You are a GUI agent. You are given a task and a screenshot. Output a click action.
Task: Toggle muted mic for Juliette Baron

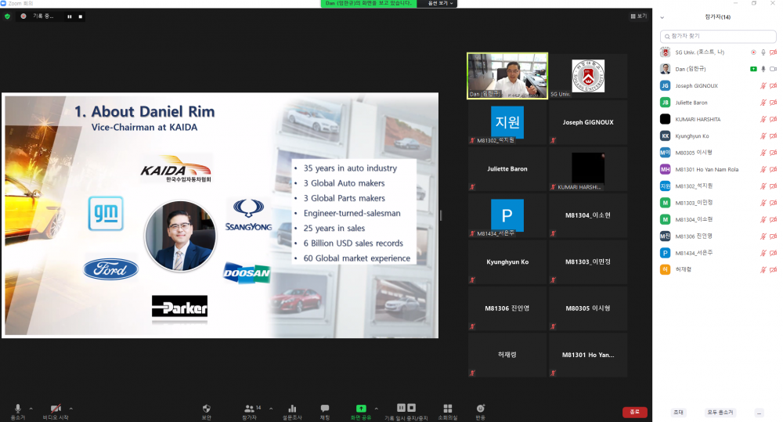click(763, 103)
